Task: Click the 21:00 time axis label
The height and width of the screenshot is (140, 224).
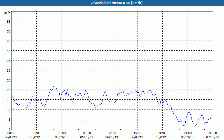Action: 188,133
